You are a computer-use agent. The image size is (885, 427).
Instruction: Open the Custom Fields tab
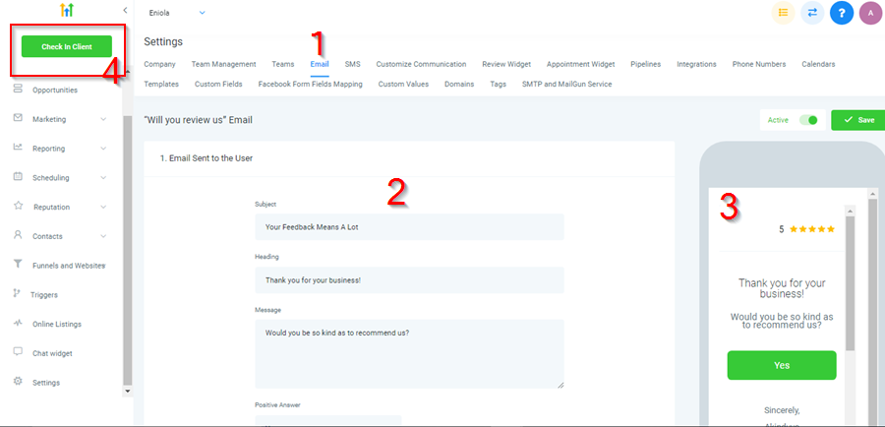pos(218,85)
